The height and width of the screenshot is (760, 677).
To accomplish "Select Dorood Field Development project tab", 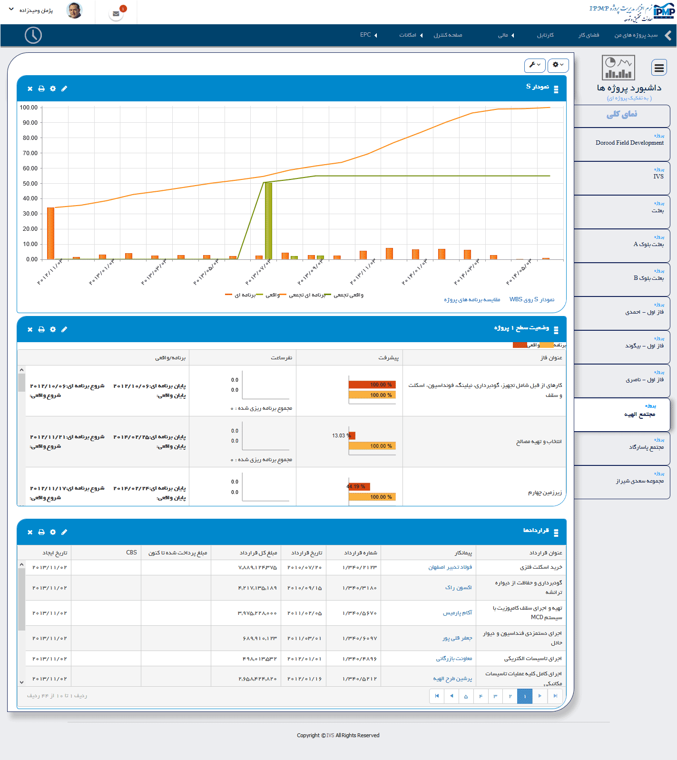I will click(x=629, y=143).
